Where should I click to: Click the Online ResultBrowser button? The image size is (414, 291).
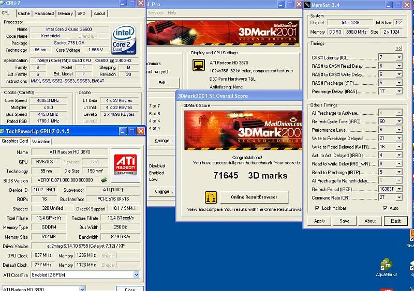click(x=254, y=197)
